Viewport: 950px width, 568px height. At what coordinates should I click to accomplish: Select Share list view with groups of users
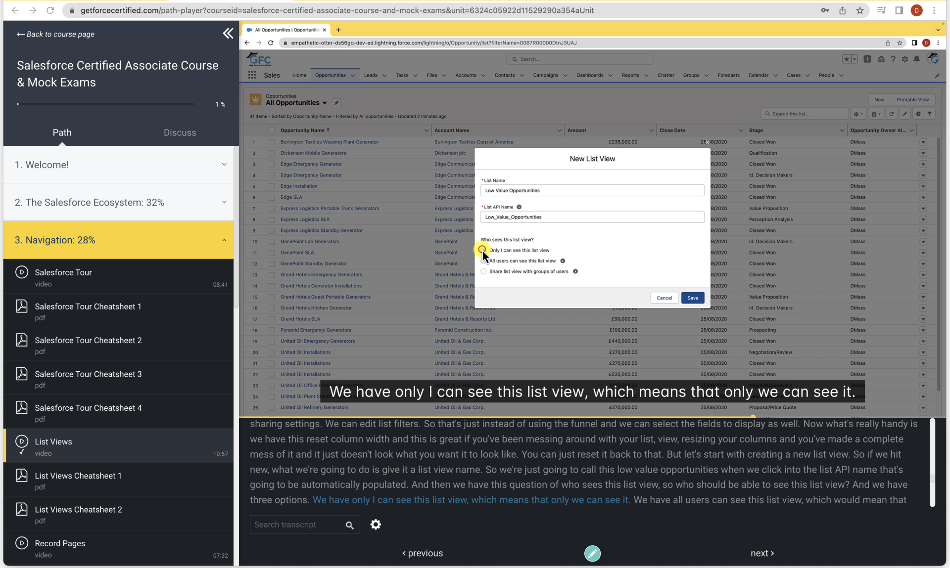[x=484, y=271]
